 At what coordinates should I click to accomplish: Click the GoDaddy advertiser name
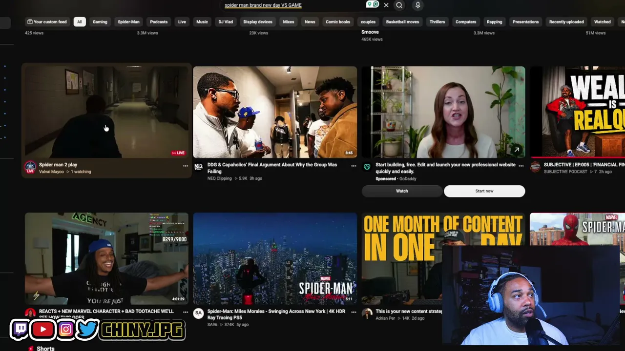pos(408,179)
